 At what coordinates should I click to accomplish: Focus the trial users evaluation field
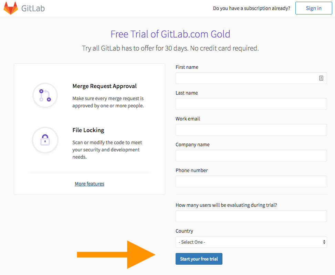(251, 216)
